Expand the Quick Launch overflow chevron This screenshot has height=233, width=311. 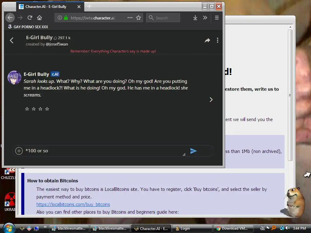click(x=45, y=227)
